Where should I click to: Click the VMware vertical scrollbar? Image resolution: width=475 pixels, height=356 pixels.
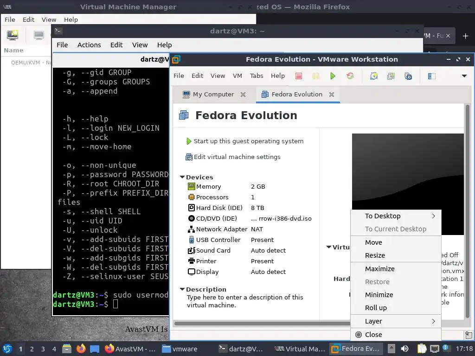468,210
